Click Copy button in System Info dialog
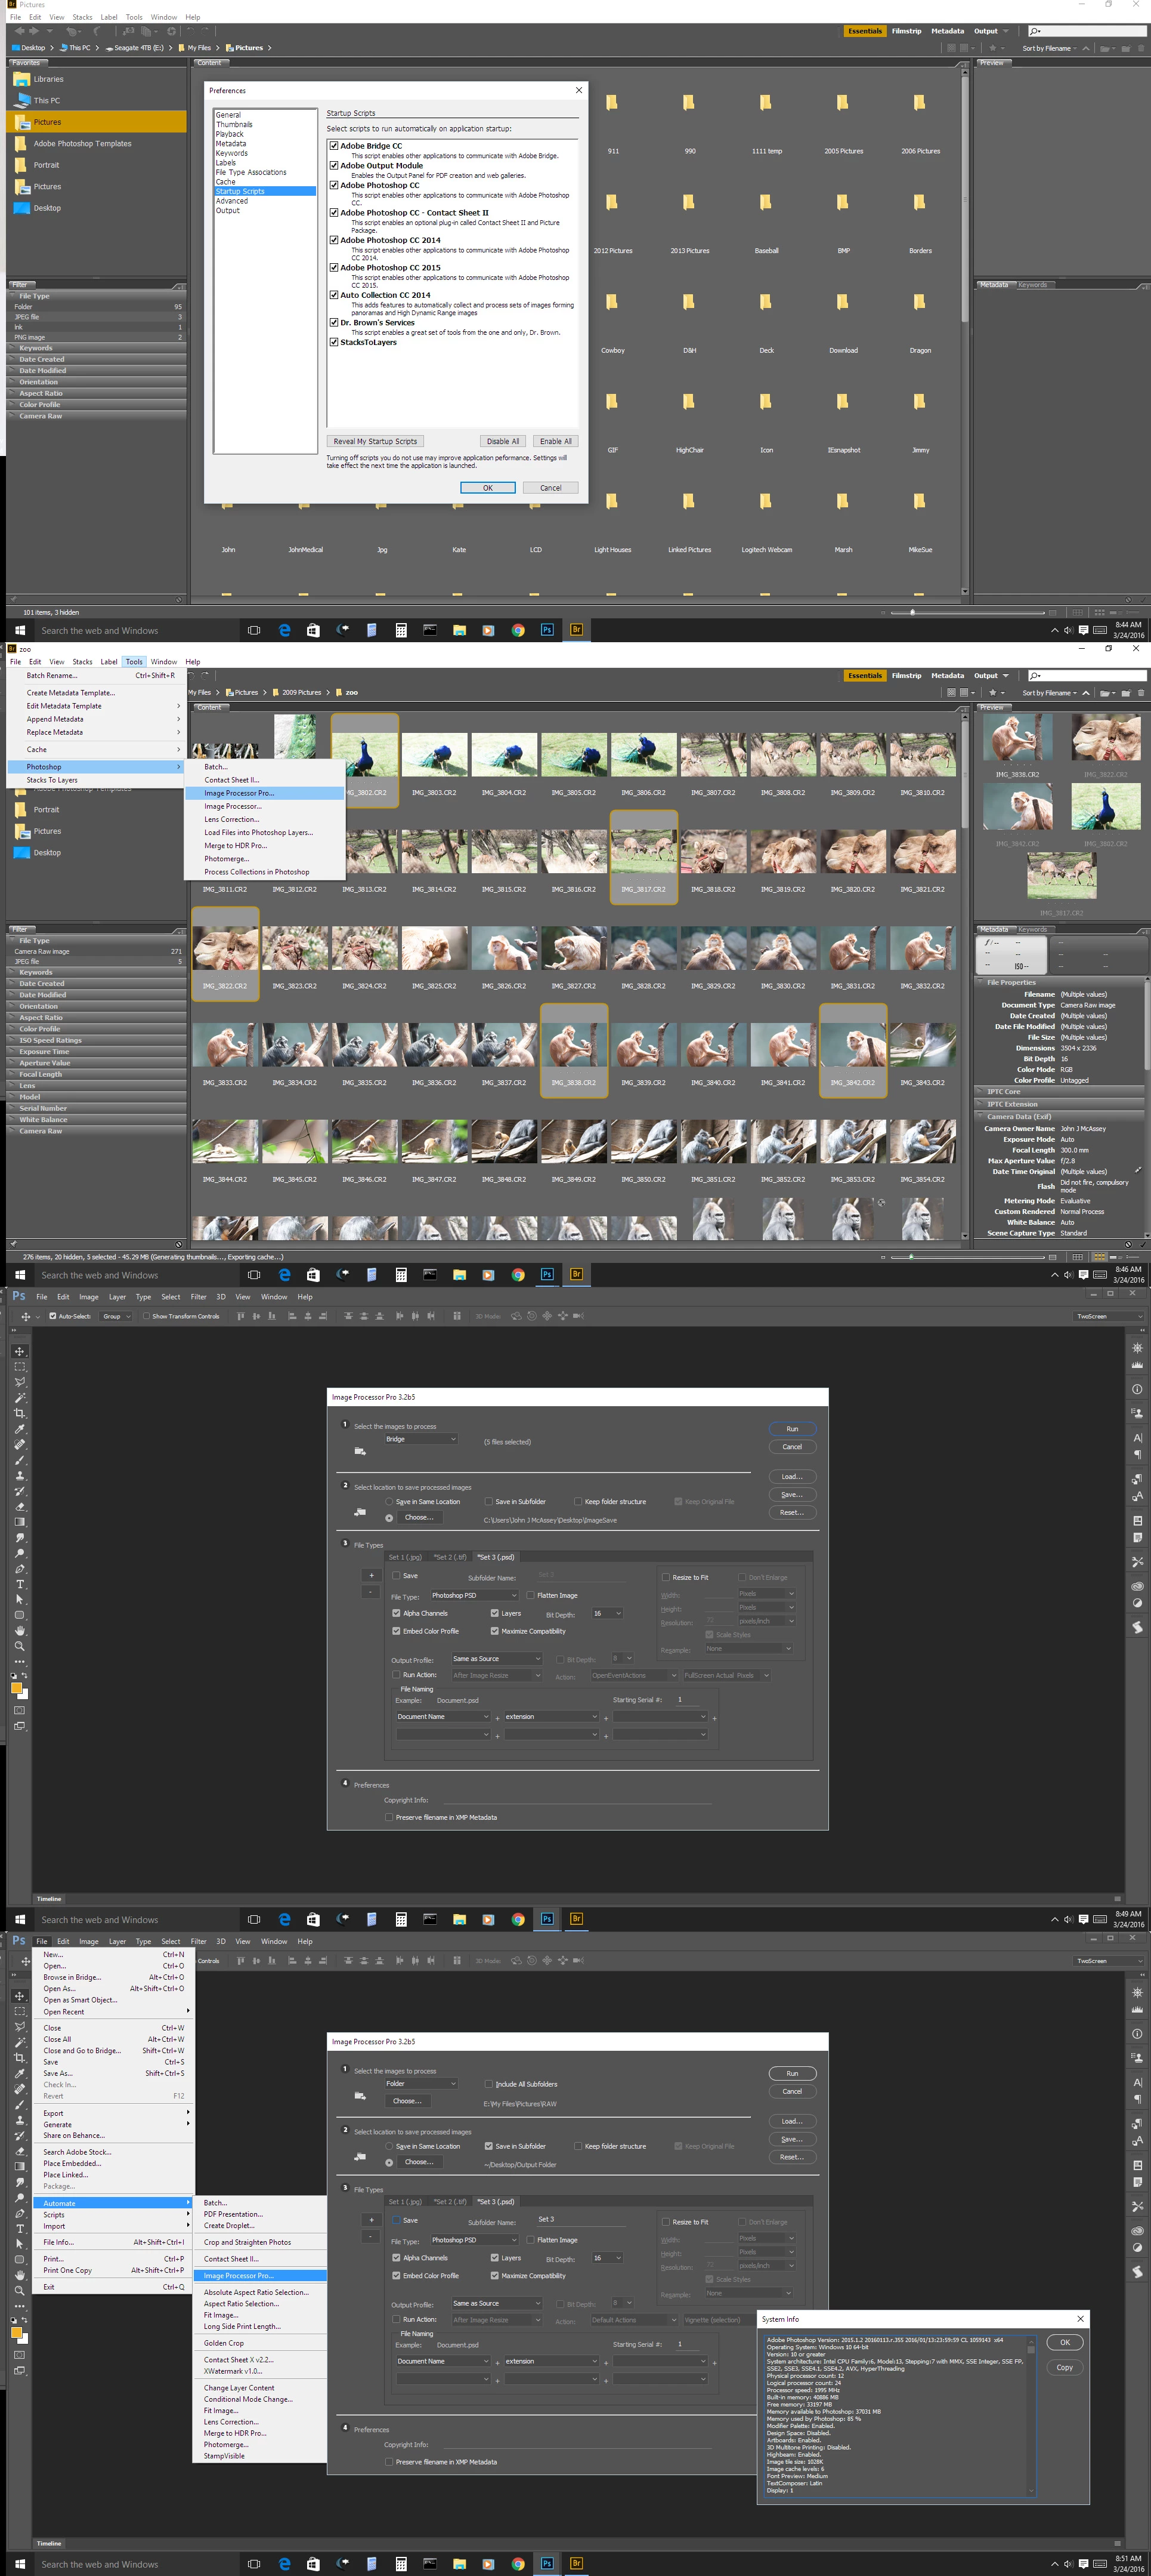Screen dimensions: 1151x2576 click(x=1064, y=2367)
